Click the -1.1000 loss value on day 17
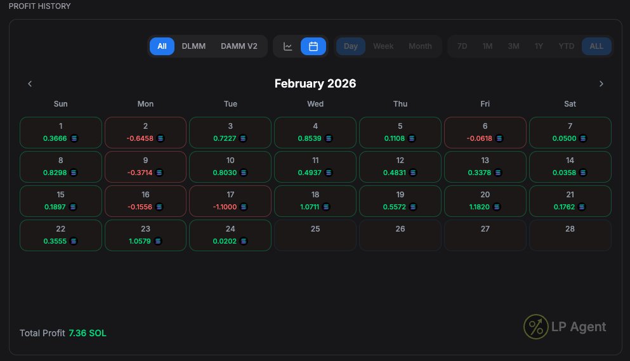 pyautogui.click(x=225, y=207)
